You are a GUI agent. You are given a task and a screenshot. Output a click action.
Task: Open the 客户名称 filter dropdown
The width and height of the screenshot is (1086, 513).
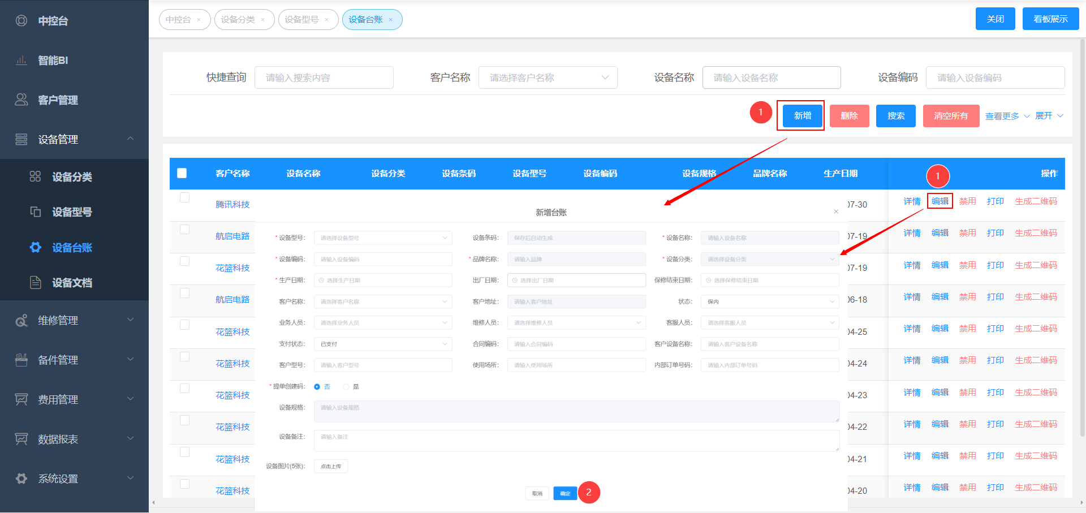point(548,77)
